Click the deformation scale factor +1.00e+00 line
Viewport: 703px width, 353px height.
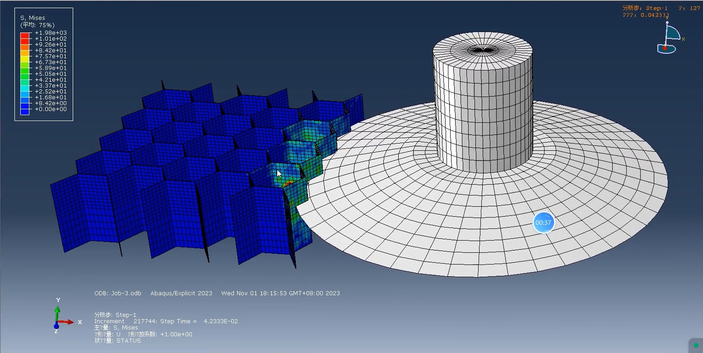[x=143, y=334]
